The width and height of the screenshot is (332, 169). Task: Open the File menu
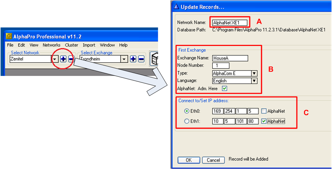coord(10,45)
